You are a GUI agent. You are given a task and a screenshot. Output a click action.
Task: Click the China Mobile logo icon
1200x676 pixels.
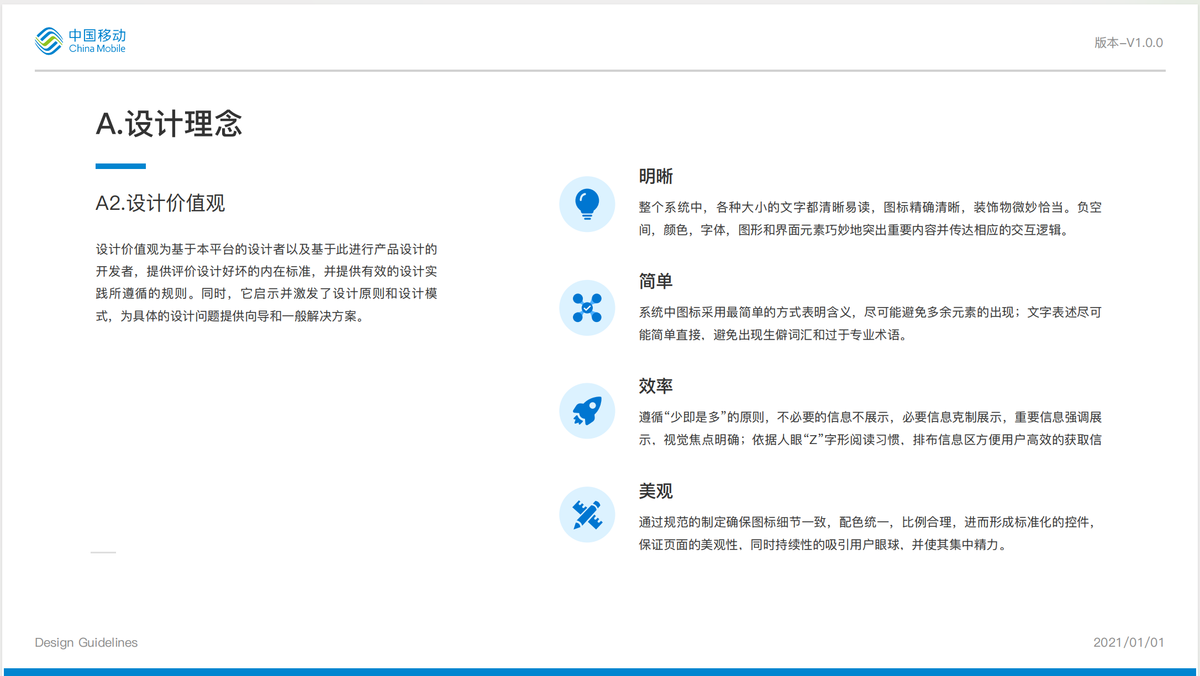49,41
